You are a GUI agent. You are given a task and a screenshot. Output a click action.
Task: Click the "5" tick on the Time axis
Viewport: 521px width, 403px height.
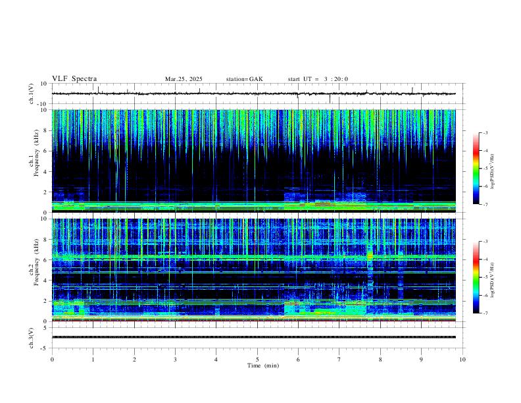[x=257, y=360]
